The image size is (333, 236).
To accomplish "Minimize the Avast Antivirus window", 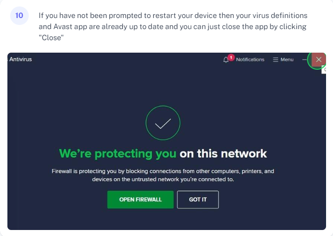I will [x=304, y=60].
